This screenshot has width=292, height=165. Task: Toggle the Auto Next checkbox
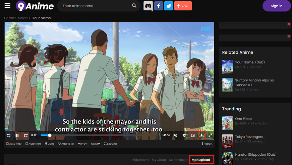[33, 144]
